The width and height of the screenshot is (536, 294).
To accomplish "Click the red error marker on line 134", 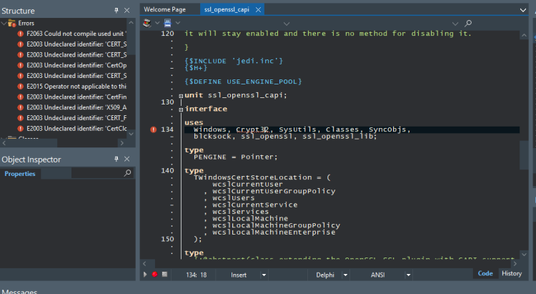I will (154, 129).
